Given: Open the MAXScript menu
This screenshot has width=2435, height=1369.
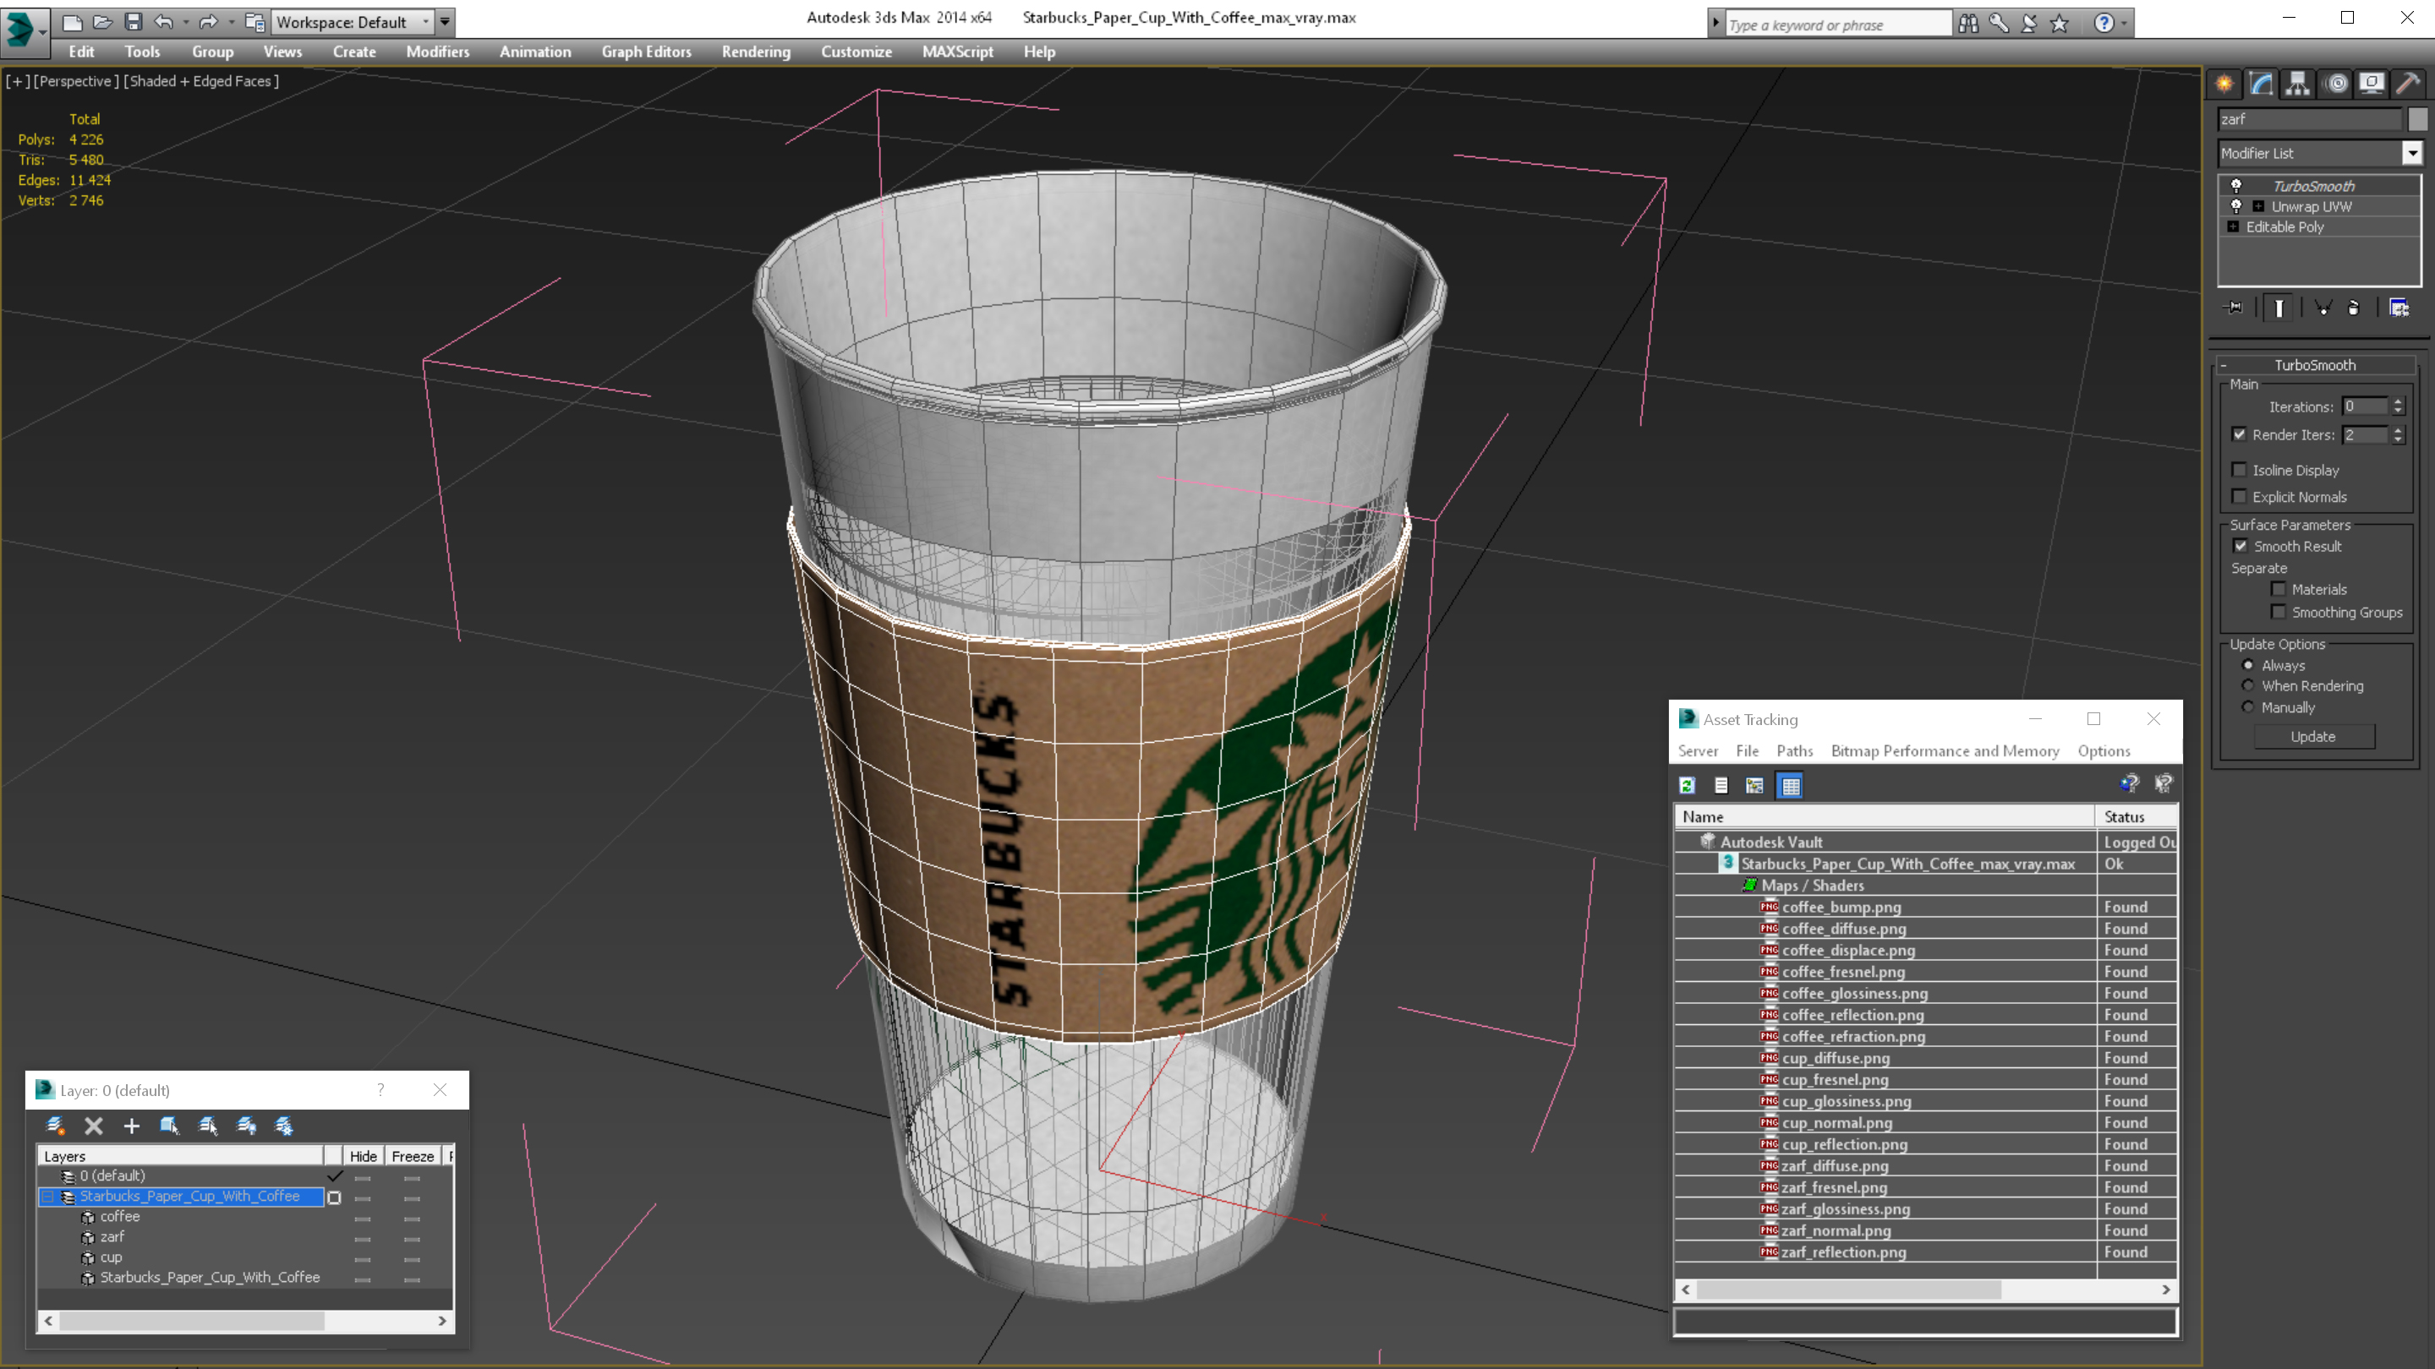Looking at the screenshot, I should (958, 52).
